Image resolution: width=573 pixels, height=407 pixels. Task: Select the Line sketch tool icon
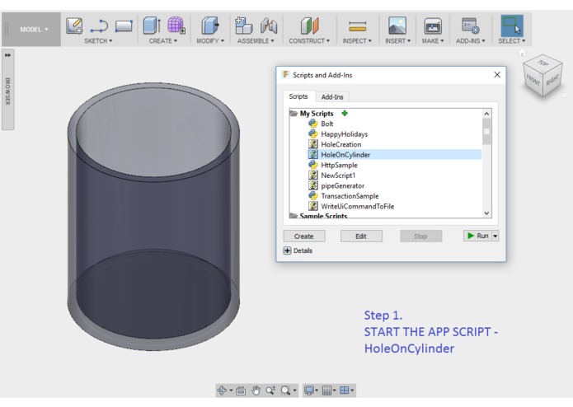pos(99,26)
